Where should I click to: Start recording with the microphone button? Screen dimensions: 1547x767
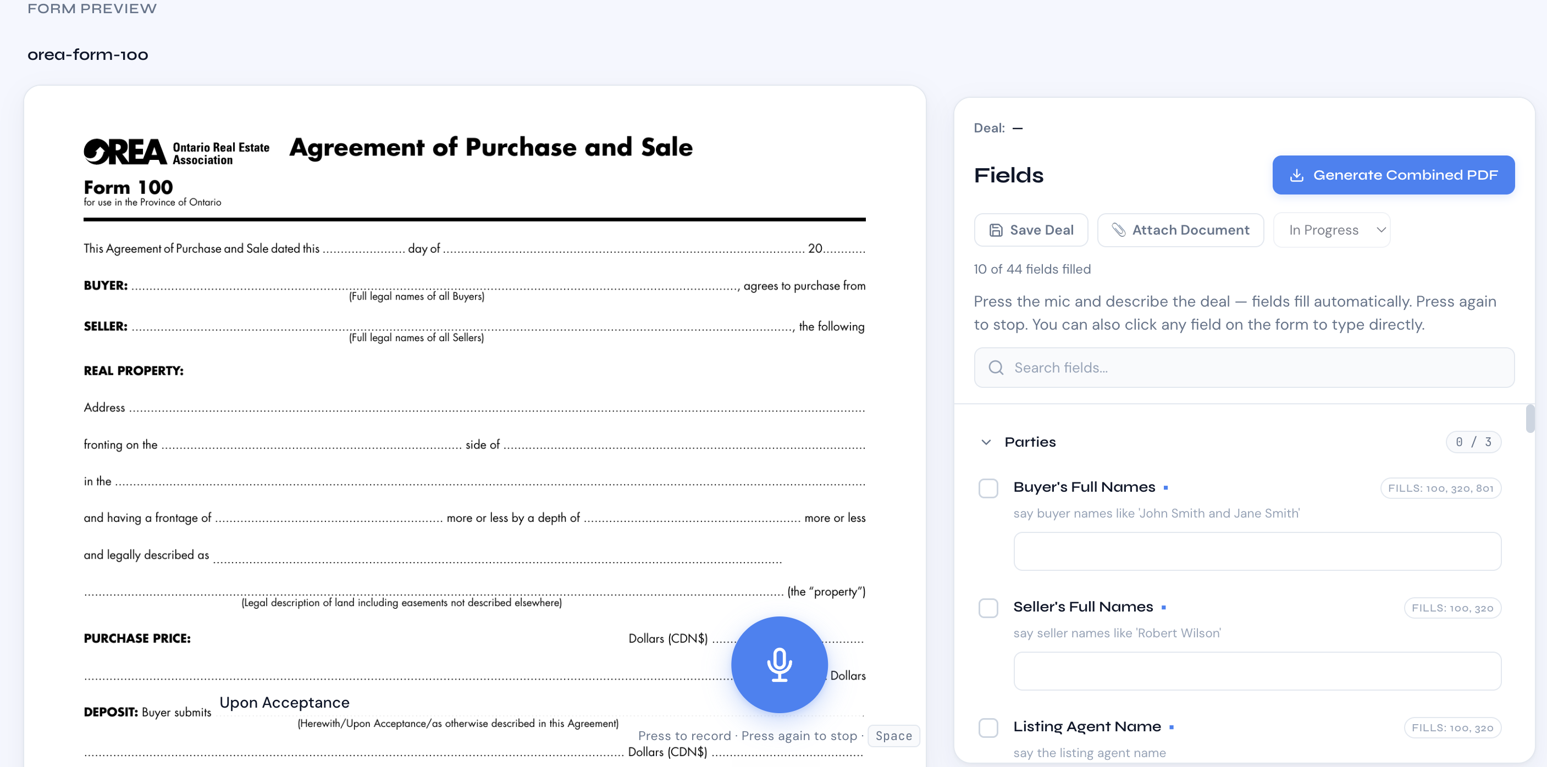pyautogui.click(x=779, y=664)
